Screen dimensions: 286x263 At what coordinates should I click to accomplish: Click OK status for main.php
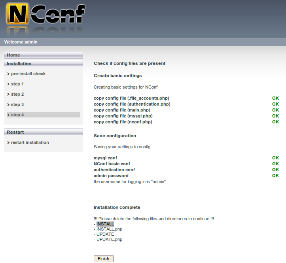(275, 110)
